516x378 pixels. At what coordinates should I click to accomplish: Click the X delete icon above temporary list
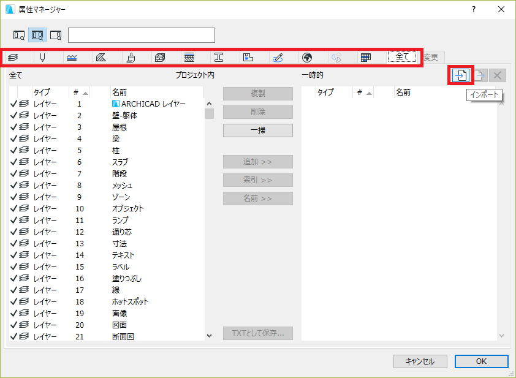[497, 75]
